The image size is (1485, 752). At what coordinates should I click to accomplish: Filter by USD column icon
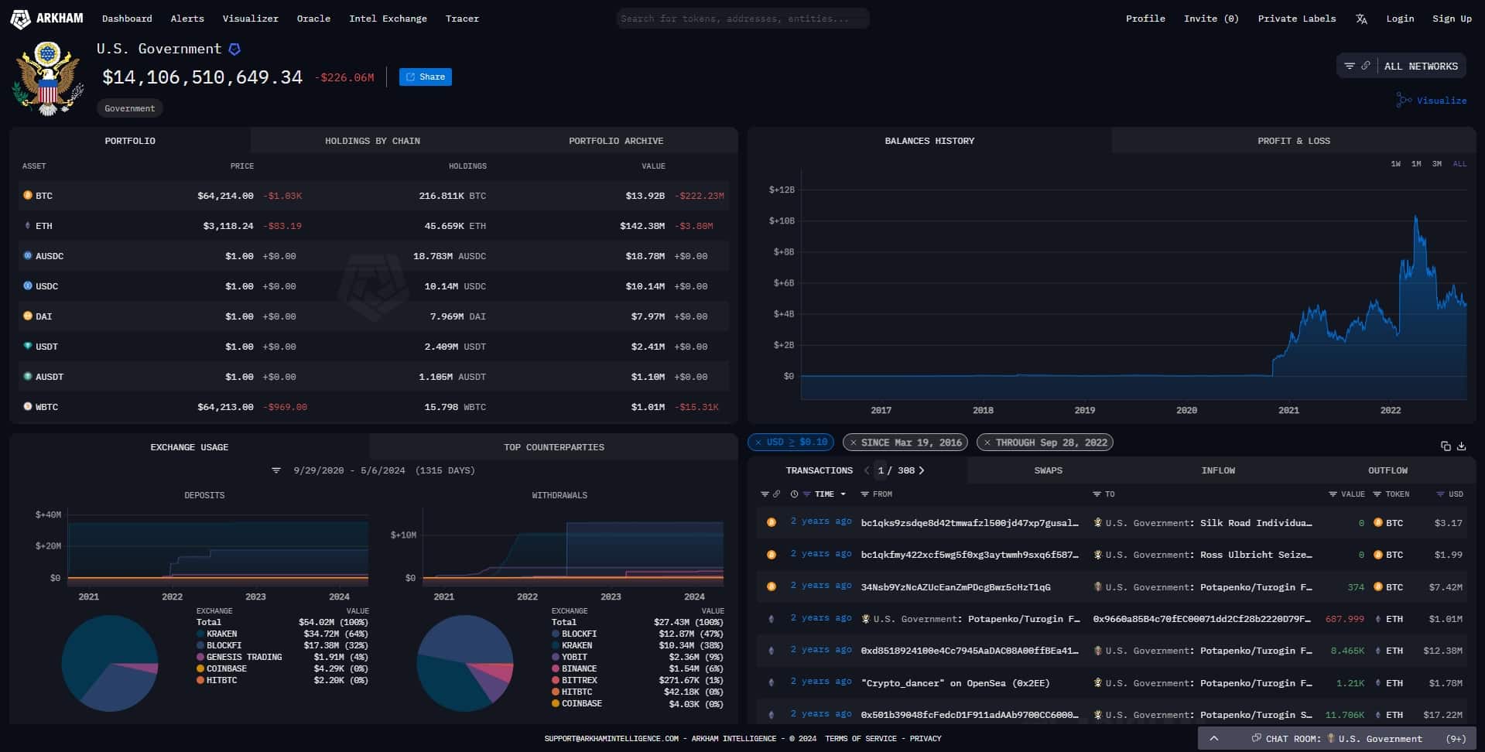(1440, 494)
